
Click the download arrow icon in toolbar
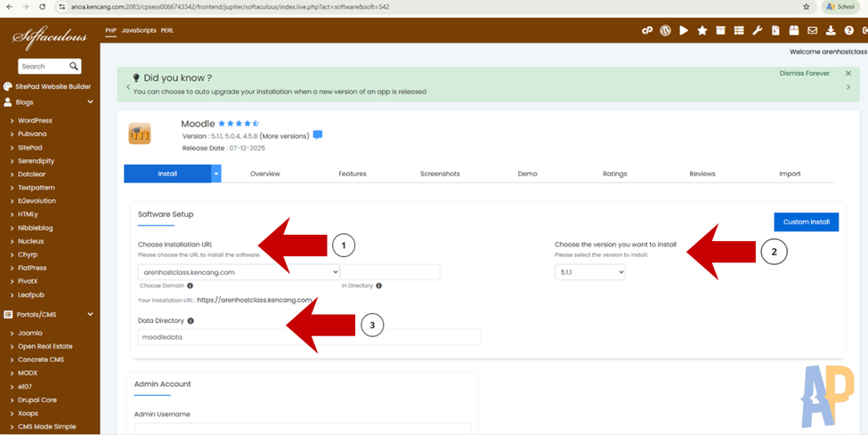[x=831, y=30]
